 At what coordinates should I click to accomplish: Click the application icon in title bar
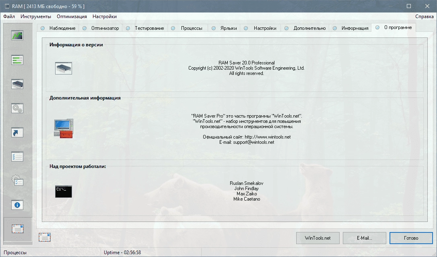point(7,6)
